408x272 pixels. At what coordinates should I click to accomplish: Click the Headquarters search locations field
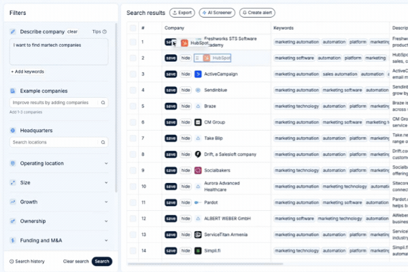click(x=58, y=142)
